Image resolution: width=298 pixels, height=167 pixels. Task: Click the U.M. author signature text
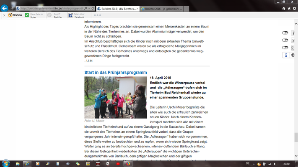click(x=89, y=61)
